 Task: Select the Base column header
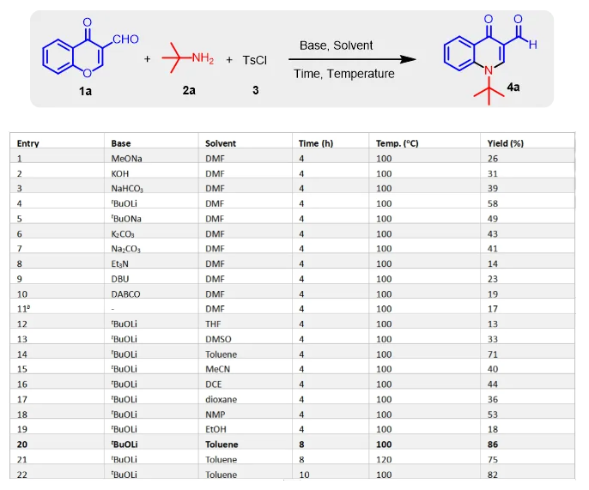point(121,143)
